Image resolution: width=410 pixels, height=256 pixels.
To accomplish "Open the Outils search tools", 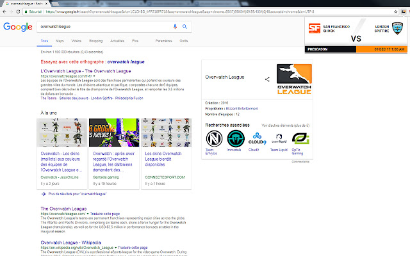I will point(184,41).
